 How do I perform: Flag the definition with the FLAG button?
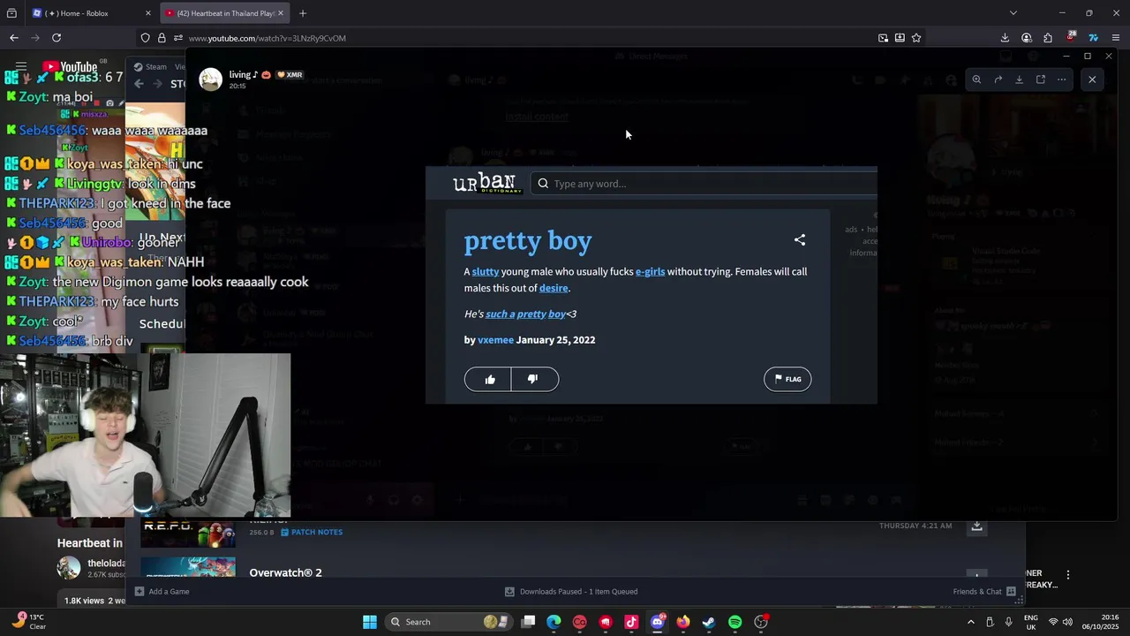point(787,379)
